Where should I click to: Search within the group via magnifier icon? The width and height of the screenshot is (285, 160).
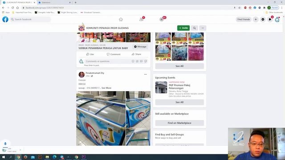(194, 28)
